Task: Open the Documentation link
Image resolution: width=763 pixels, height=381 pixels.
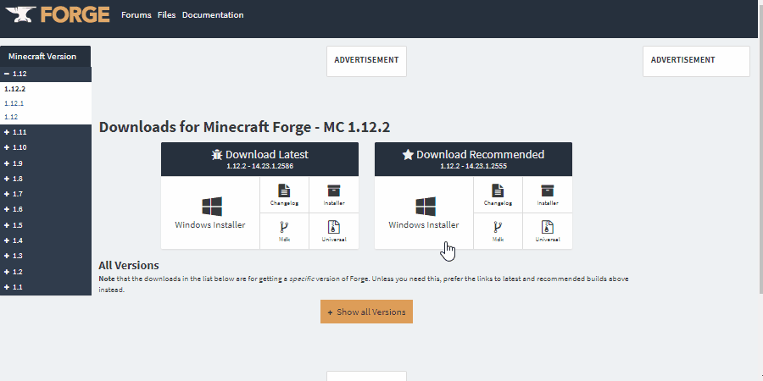Action: point(213,15)
